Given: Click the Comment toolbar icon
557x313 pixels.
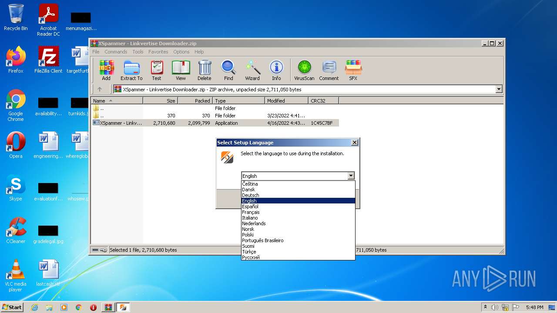Looking at the screenshot, I should pyautogui.click(x=329, y=70).
